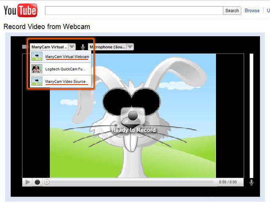Click the Logitech QuickCam preview thumbnail
Image resolution: width=270 pixels, height=203 pixels.
[37, 69]
